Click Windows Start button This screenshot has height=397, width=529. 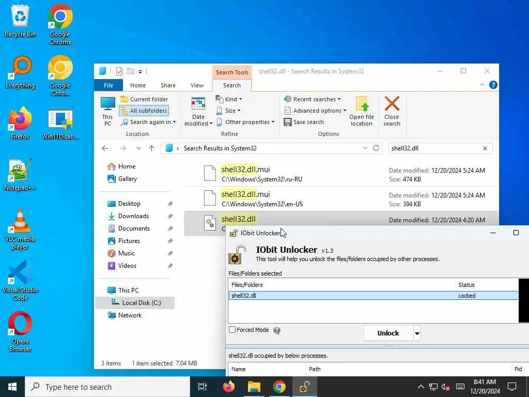point(12,387)
